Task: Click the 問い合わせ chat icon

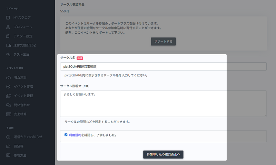Action: (8, 105)
